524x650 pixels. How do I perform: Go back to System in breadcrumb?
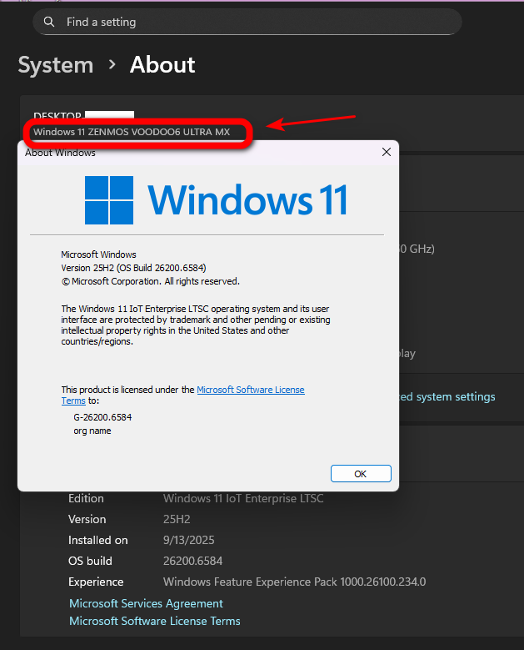pyautogui.click(x=56, y=65)
